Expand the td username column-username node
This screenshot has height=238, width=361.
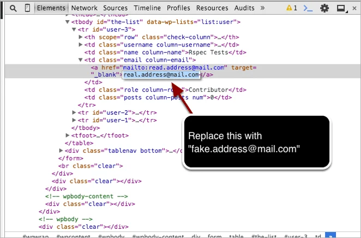tap(80, 44)
